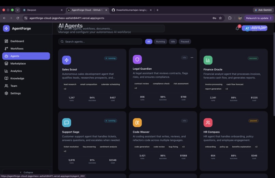The image size is (275, 178).
Task: Click the code generation tag
Action: click(x=142, y=147)
